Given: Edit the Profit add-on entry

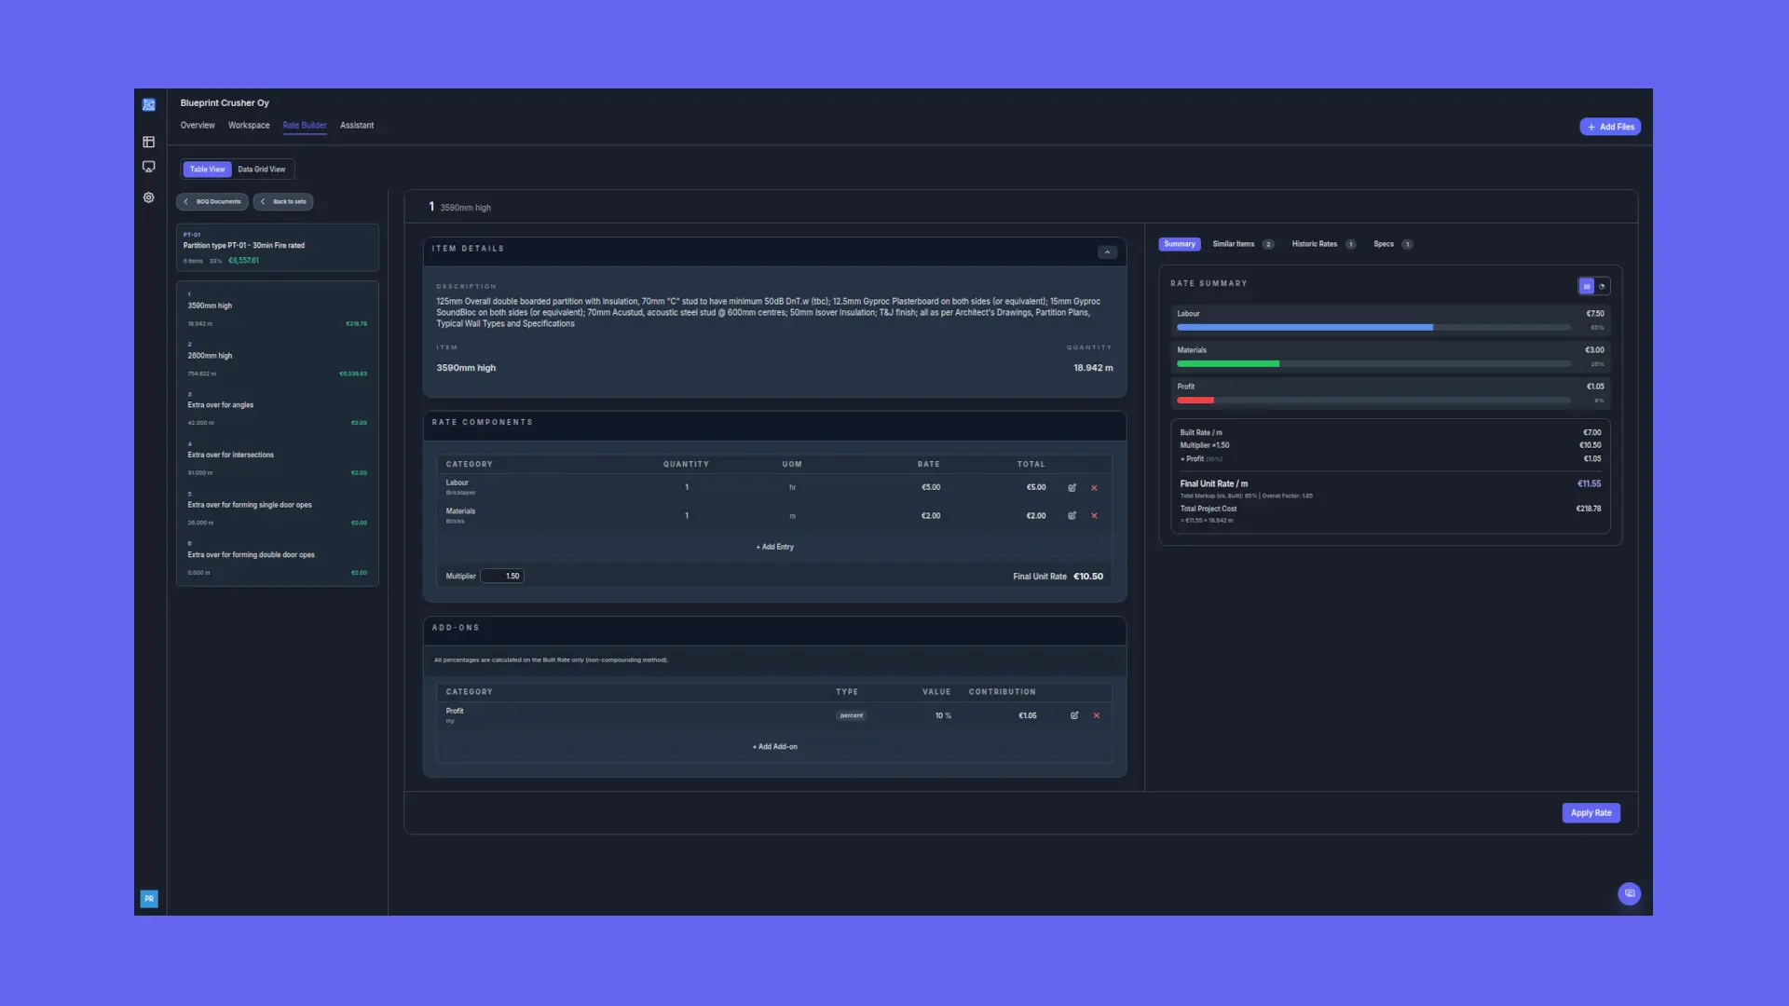Looking at the screenshot, I should point(1074,715).
